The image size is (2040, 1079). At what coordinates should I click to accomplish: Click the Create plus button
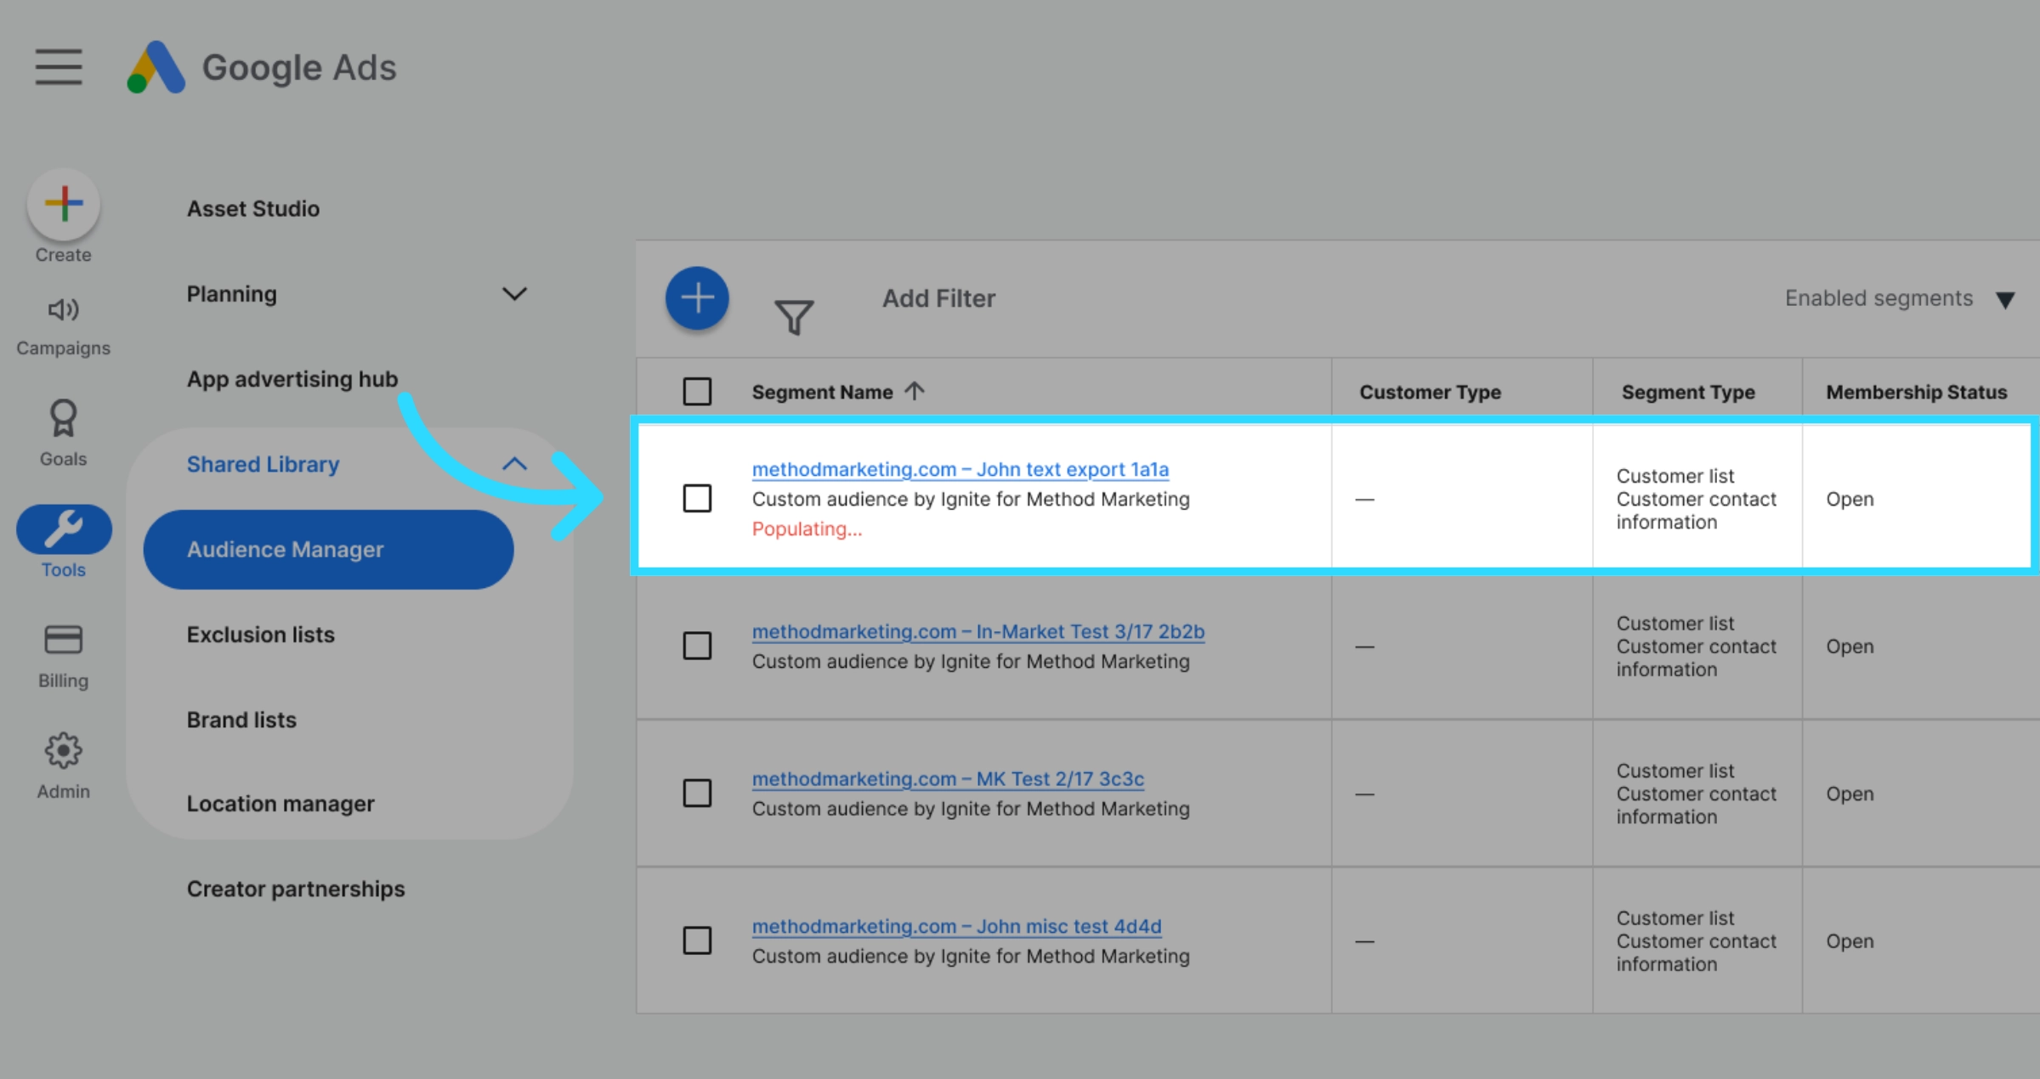pyautogui.click(x=64, y=204)
